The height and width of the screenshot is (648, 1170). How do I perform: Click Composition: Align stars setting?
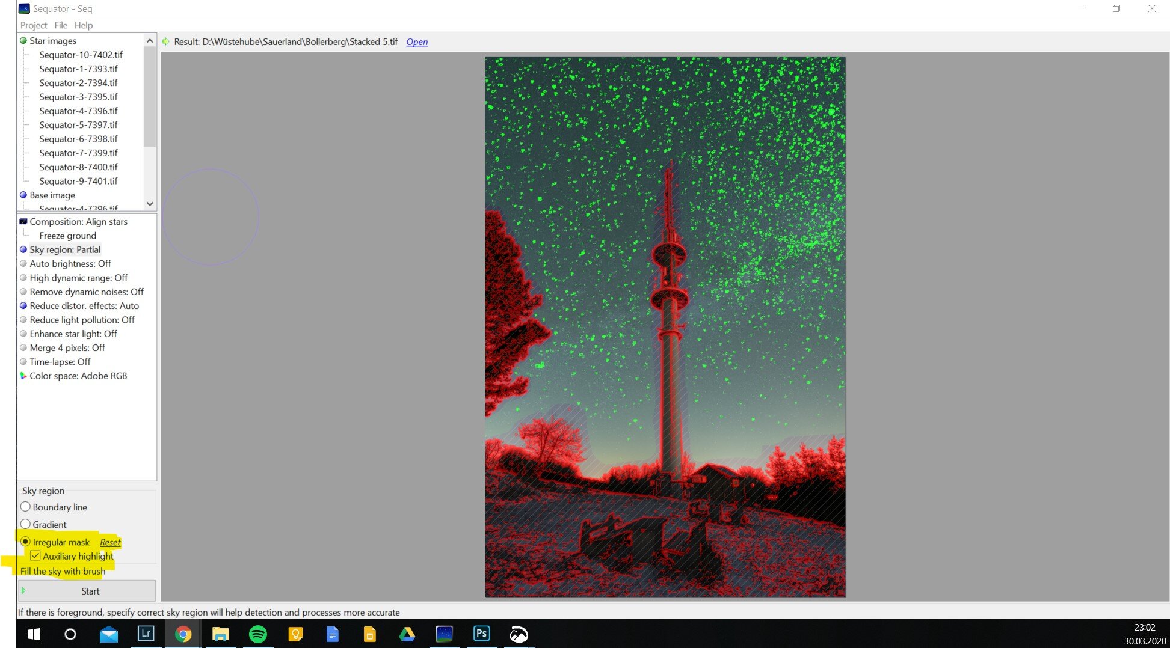pos(78,222)
